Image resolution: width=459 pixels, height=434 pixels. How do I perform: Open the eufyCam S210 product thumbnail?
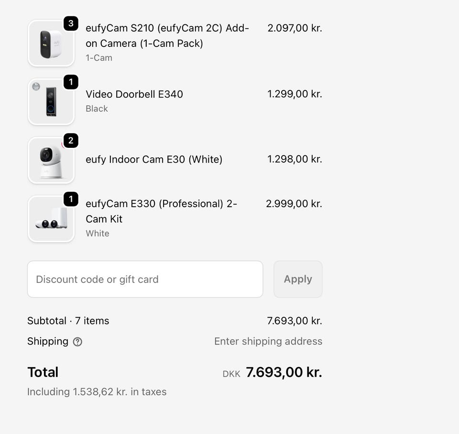point(51,44)
